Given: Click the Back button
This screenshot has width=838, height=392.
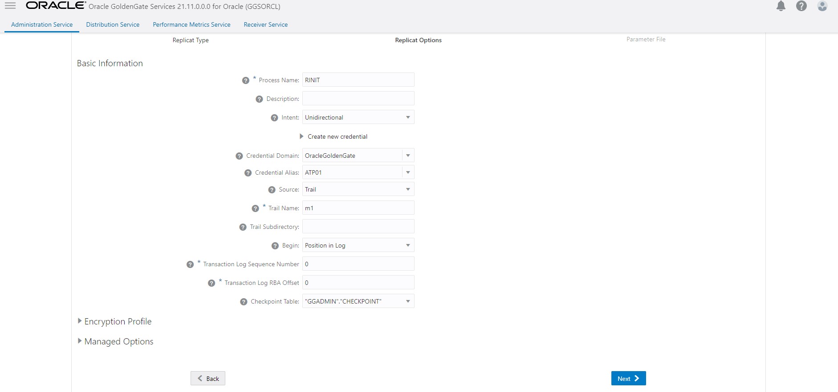Looking at the screenshot, I should [208, 378].
